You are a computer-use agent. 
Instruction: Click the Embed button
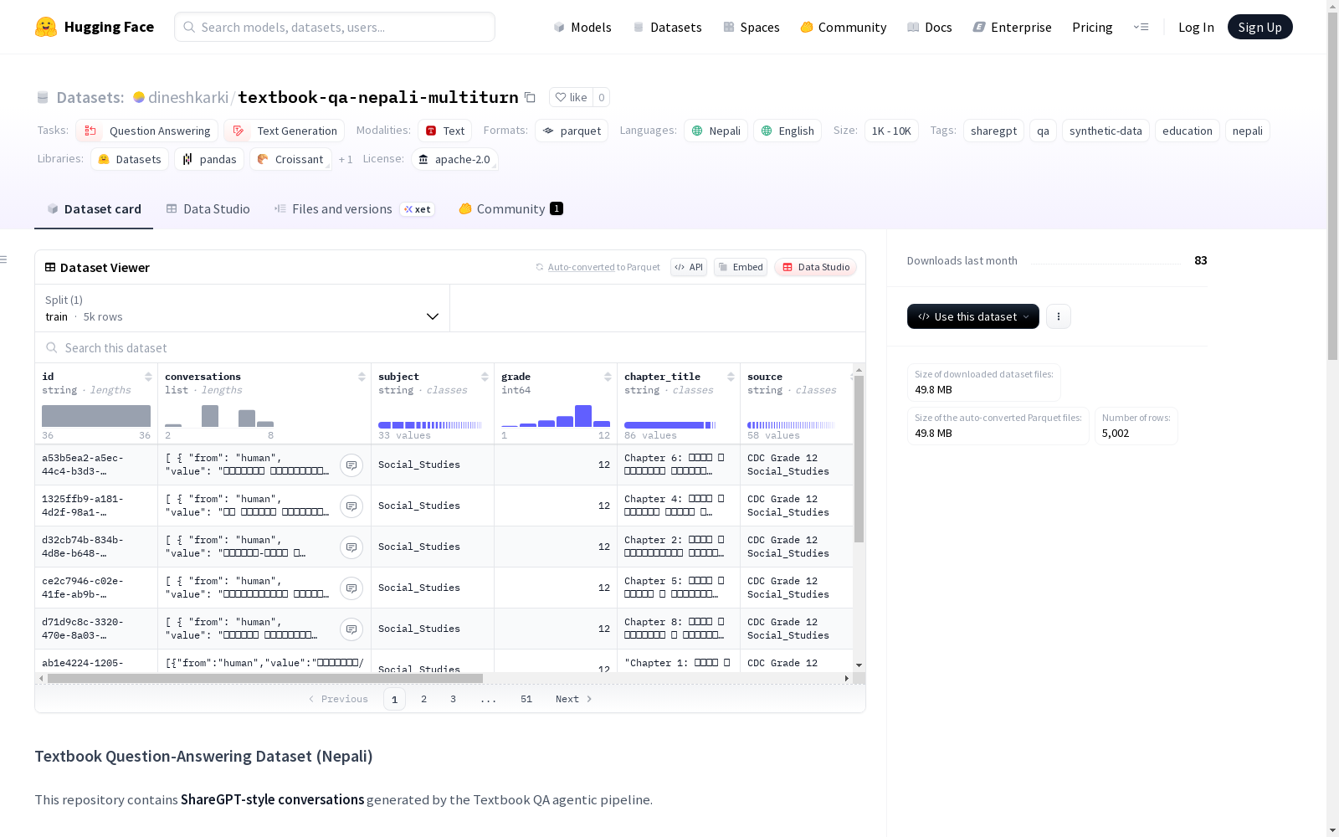click(x=741, y=267)
